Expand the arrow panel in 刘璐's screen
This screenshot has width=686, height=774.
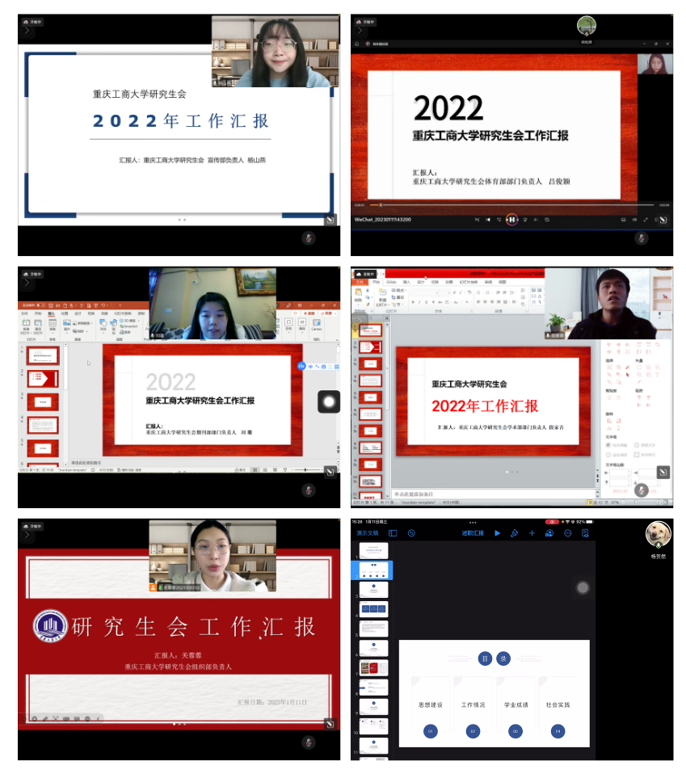27,283
